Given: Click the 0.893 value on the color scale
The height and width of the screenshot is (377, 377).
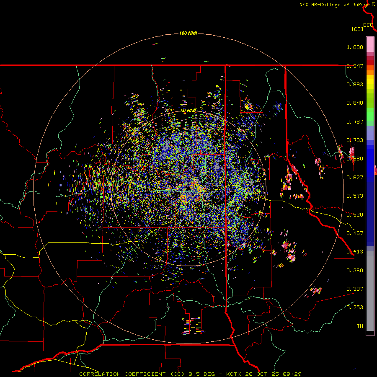Looking at the screenshot, I should click(355, 84).
